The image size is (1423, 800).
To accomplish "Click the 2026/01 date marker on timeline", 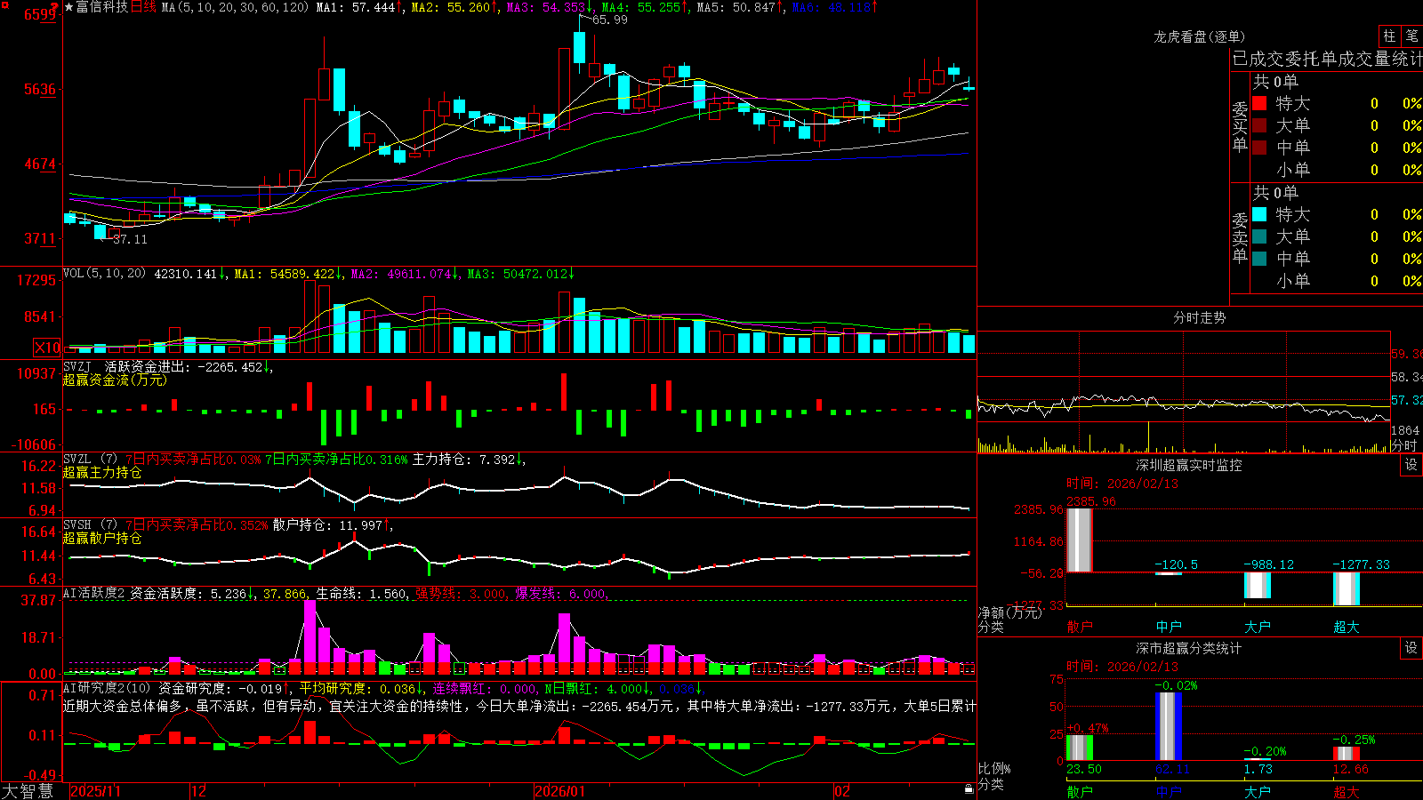I will click(x=559, y=791).
